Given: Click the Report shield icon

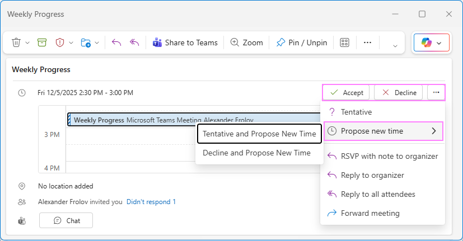Looking at the screenshot, I should (60, 42).
